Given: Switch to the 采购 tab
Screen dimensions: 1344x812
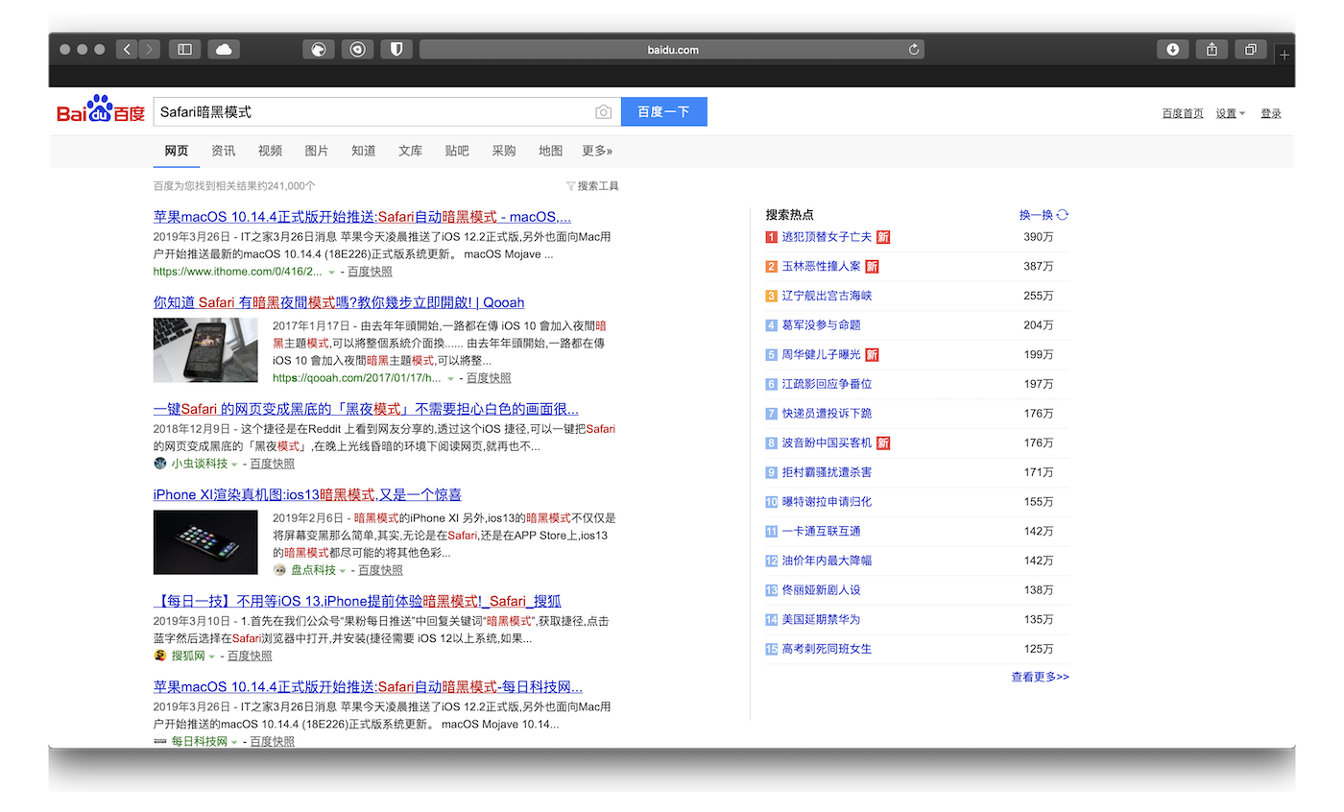Looking at the screenshot, I should [x=504, y=151].
